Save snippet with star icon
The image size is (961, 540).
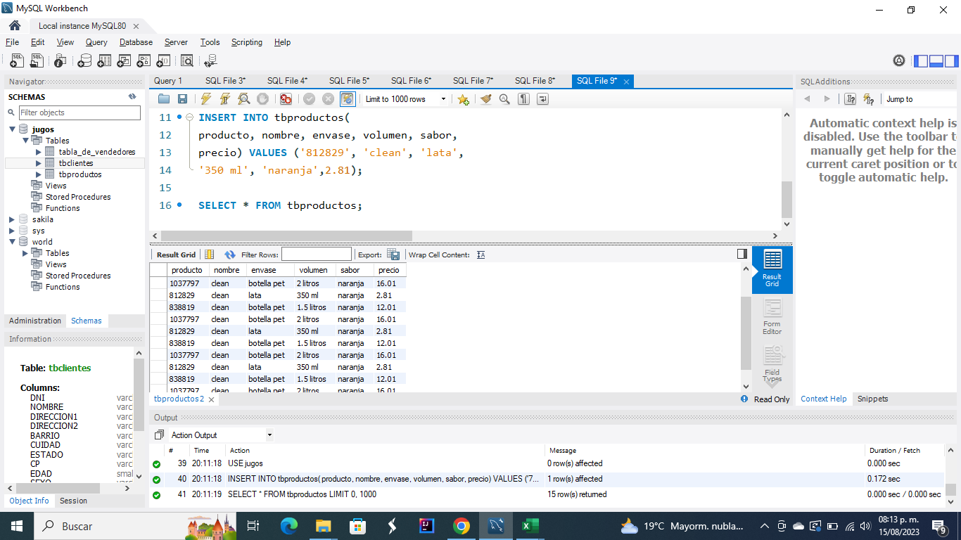(463, 99)
